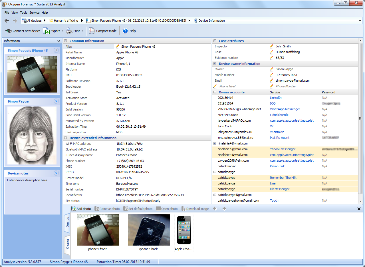Go to next photo with right arrow
365x267 pixels.
point(224,209)
